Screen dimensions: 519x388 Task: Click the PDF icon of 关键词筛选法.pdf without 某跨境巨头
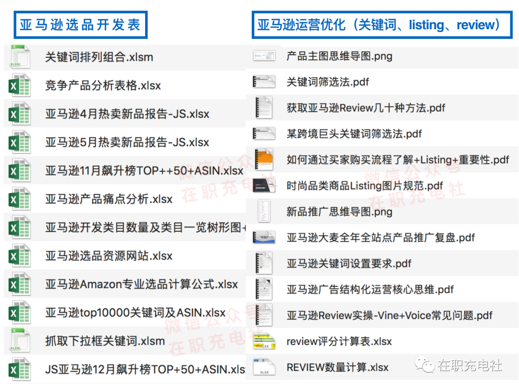[x=264, y=82]
